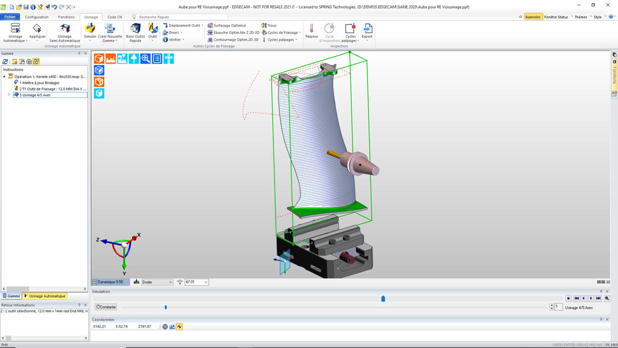This screenshot has width=618, height=348.
Task: Switch to the Code CN ribbon tab
Action: [x=114, y=17]
